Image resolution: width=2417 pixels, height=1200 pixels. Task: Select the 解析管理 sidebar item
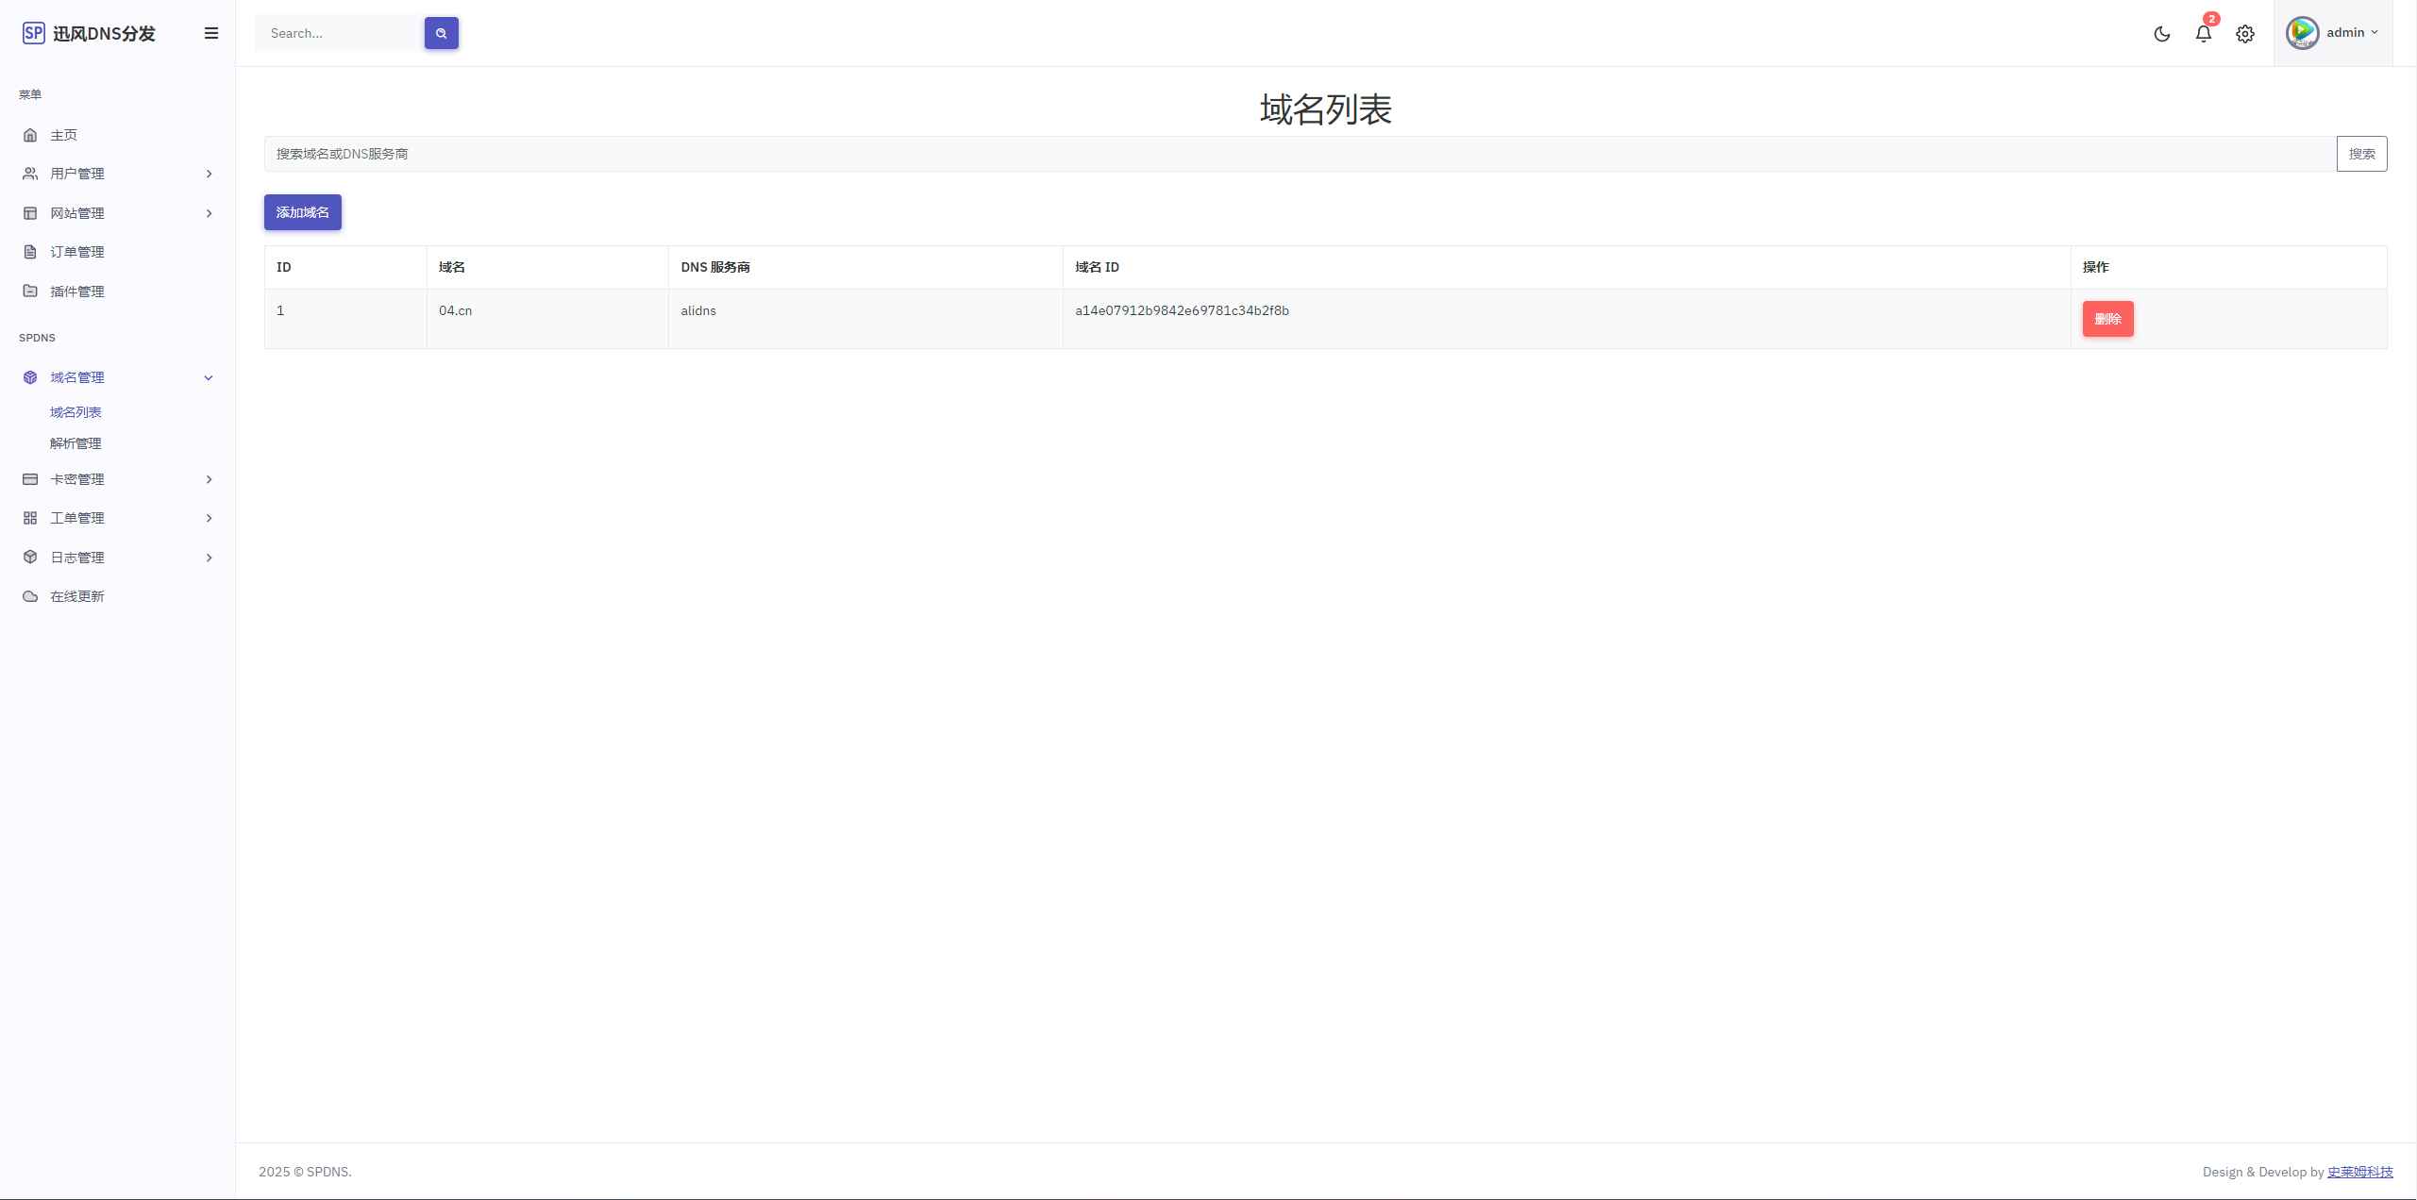click(74, 443)
